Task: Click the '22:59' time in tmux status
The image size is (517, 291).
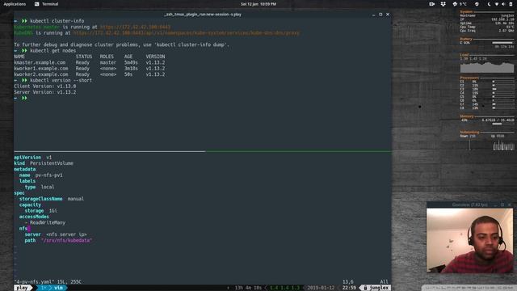Action: click(x=349, y=288)
